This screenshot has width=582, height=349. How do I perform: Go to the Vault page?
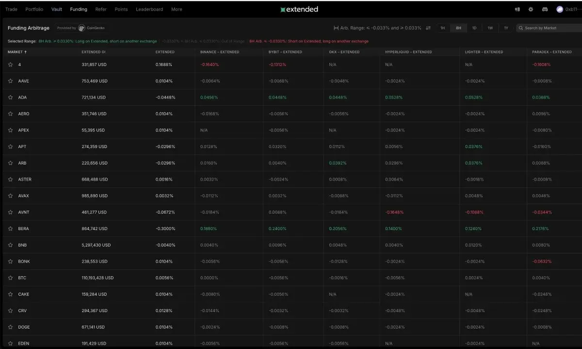(x=57, y=9)
